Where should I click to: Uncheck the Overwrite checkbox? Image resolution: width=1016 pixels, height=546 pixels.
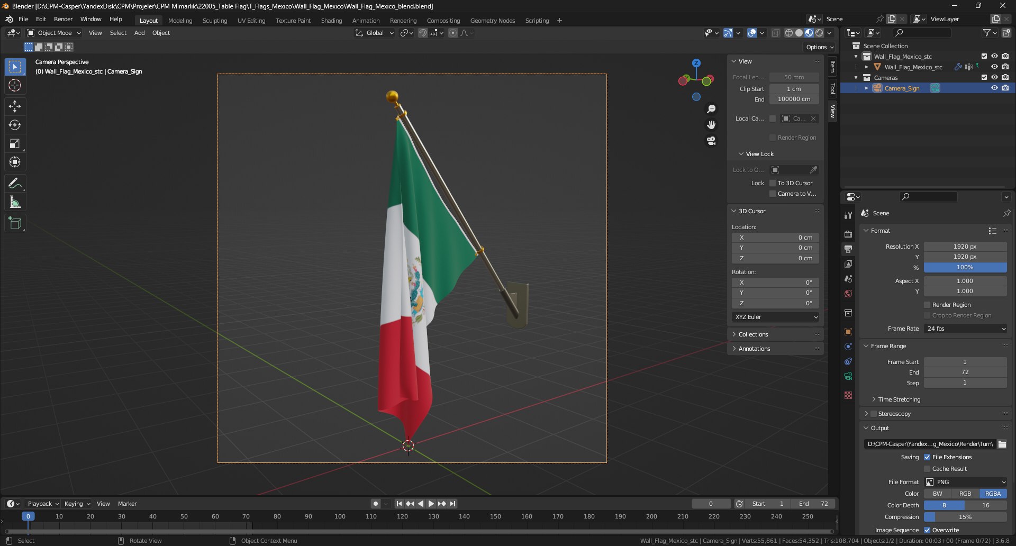click(927, 530)
